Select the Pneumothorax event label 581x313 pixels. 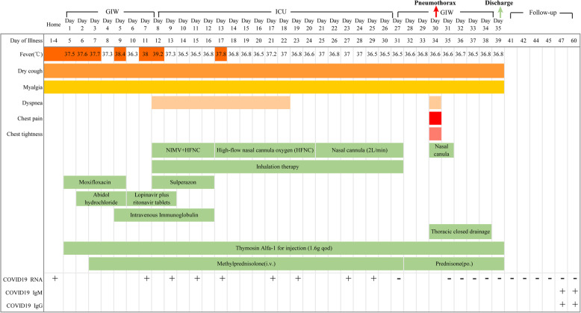[x=435, y=3]
